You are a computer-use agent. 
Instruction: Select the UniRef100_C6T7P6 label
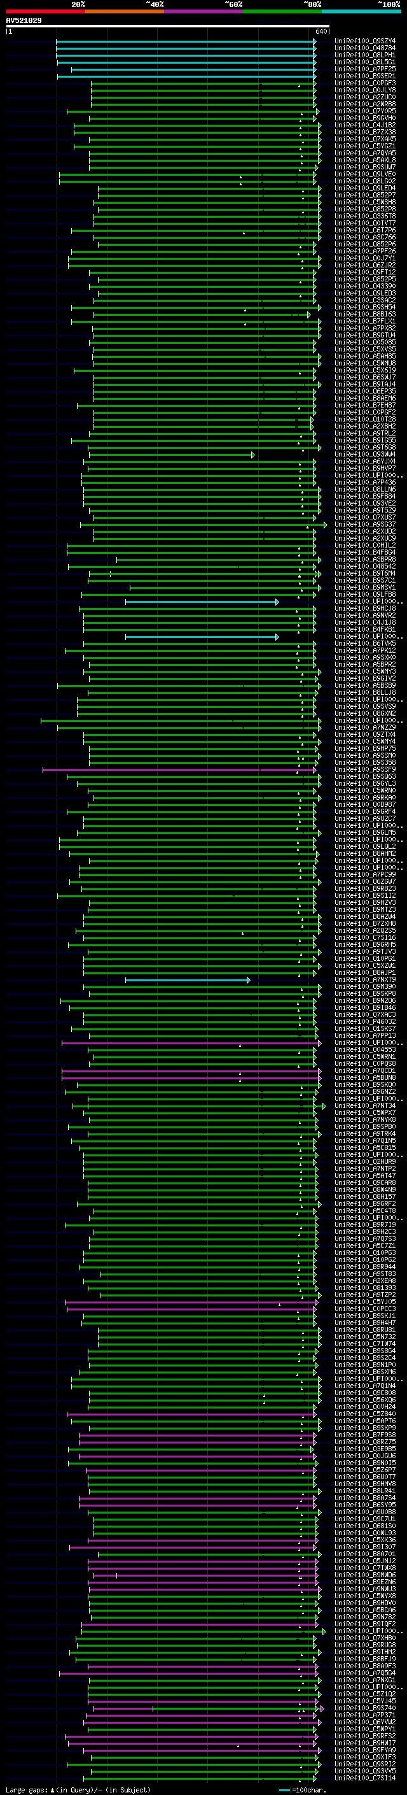(365, 230)
